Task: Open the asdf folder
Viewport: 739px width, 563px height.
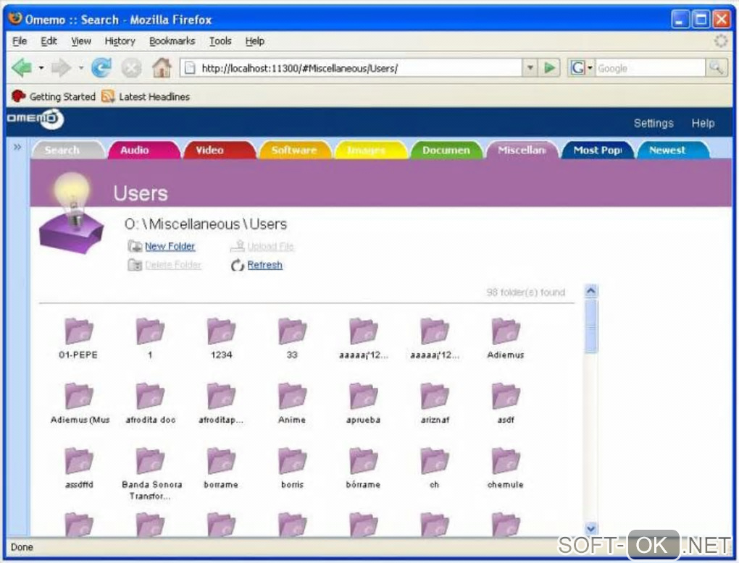Action: [x=506, y=403]
